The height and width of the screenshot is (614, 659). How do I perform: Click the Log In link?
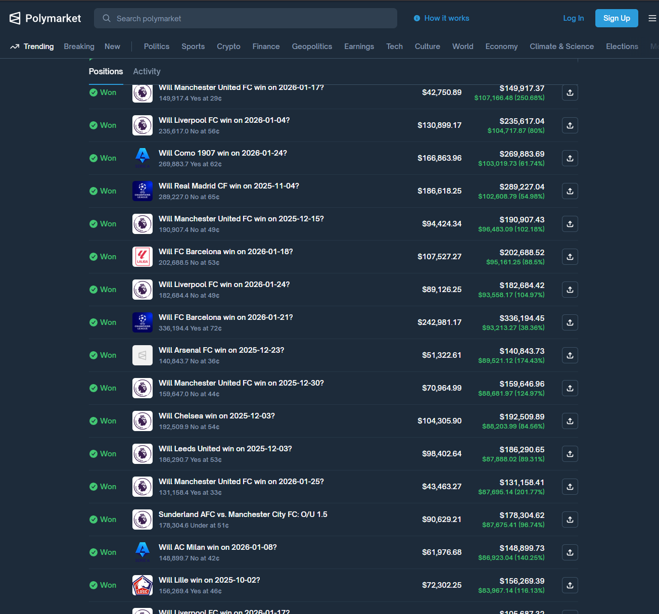(573, 18)
